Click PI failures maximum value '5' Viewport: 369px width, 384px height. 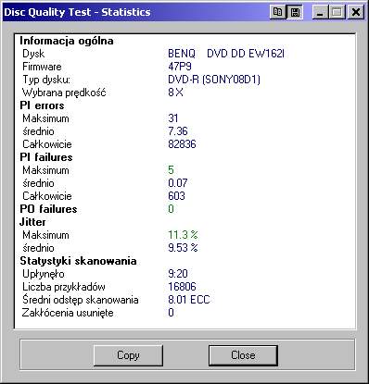click(171, 170)
